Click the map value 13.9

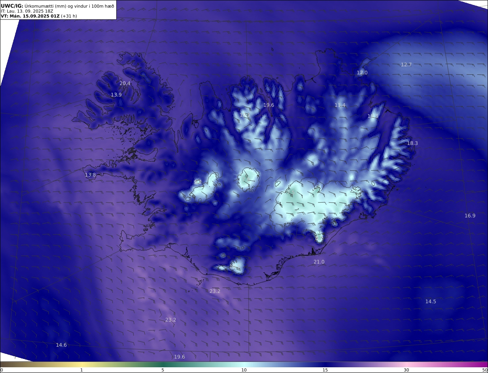116,95
